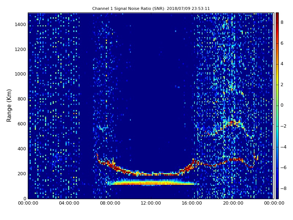Click the 08:00:00 time axis label

tap(110, 203)
